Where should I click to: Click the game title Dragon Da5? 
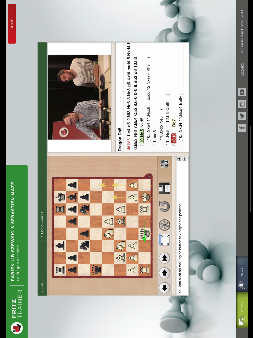[120, 140]
